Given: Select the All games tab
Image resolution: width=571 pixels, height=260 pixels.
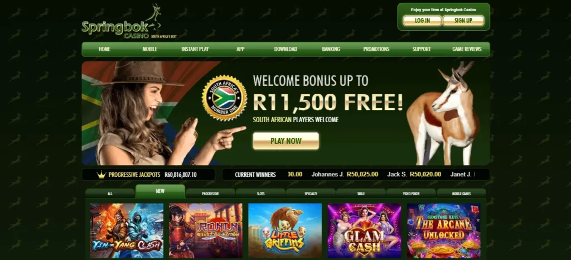Looking at the screenshot, I should click(x=110, y=194).
